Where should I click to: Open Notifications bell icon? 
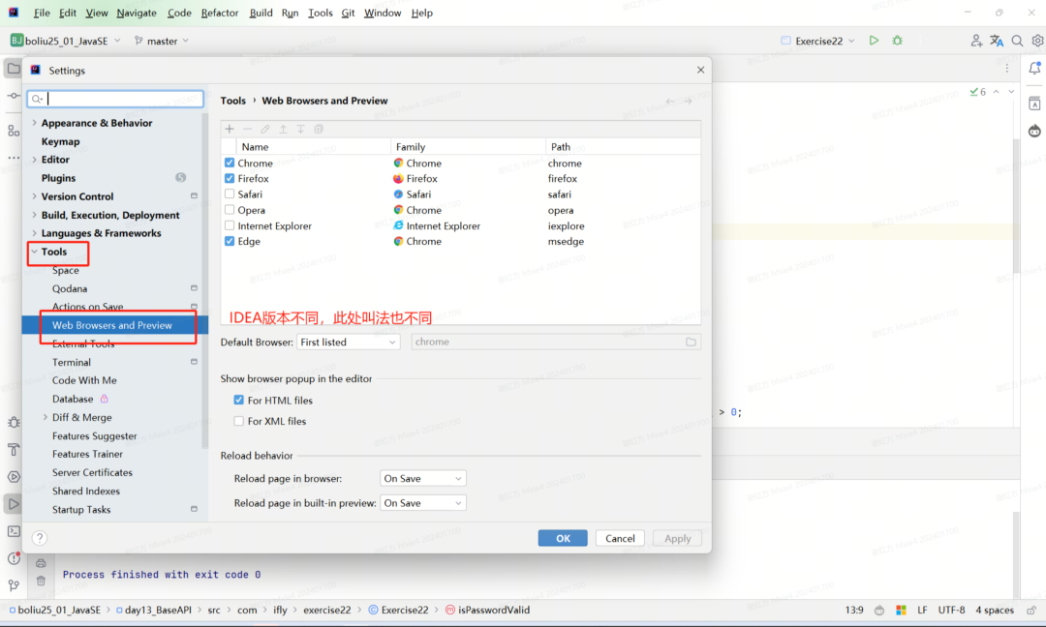[x=1034, y=68]
